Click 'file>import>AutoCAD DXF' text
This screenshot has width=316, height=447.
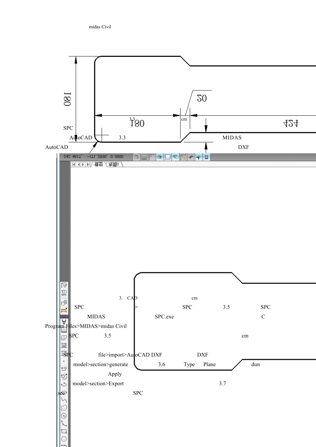(130, 355)
